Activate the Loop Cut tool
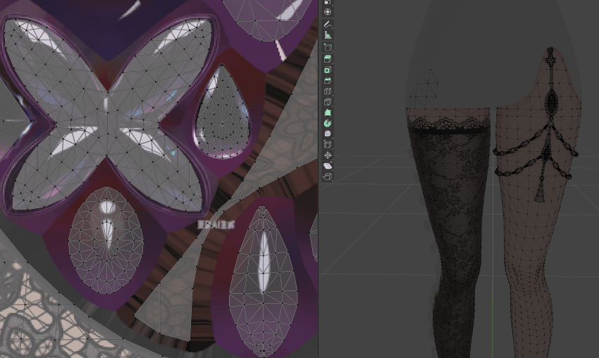The image size is (599, 358). (328, 91)
